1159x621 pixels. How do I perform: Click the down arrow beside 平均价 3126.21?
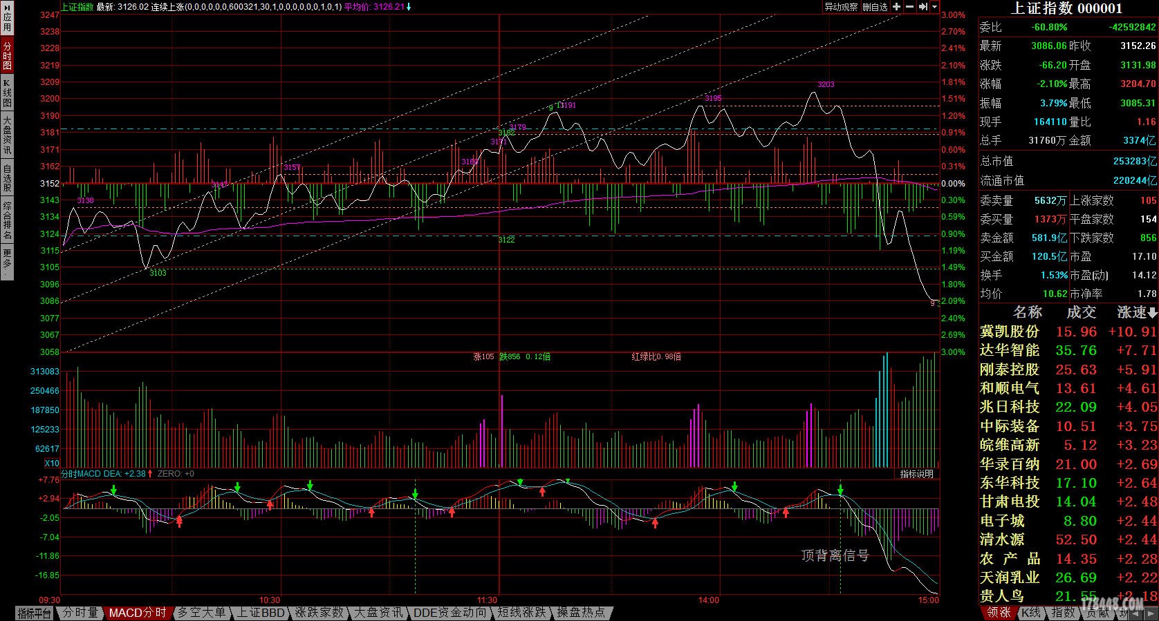click(409, 7)
